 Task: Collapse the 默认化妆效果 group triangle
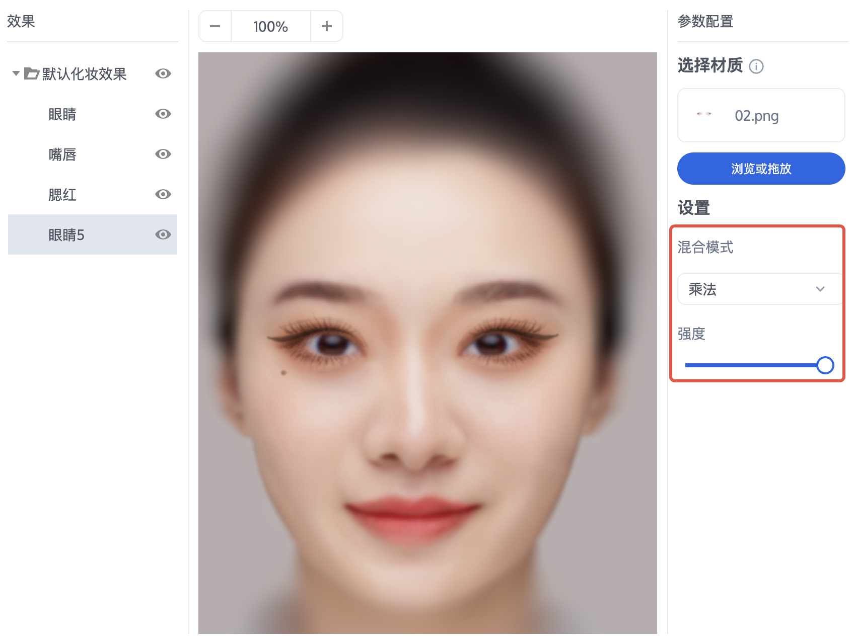click(16, 73)
